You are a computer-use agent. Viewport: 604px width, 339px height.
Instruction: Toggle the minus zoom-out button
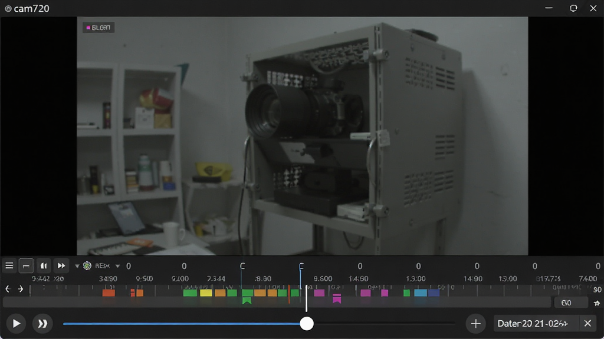(x=26, y=265)
